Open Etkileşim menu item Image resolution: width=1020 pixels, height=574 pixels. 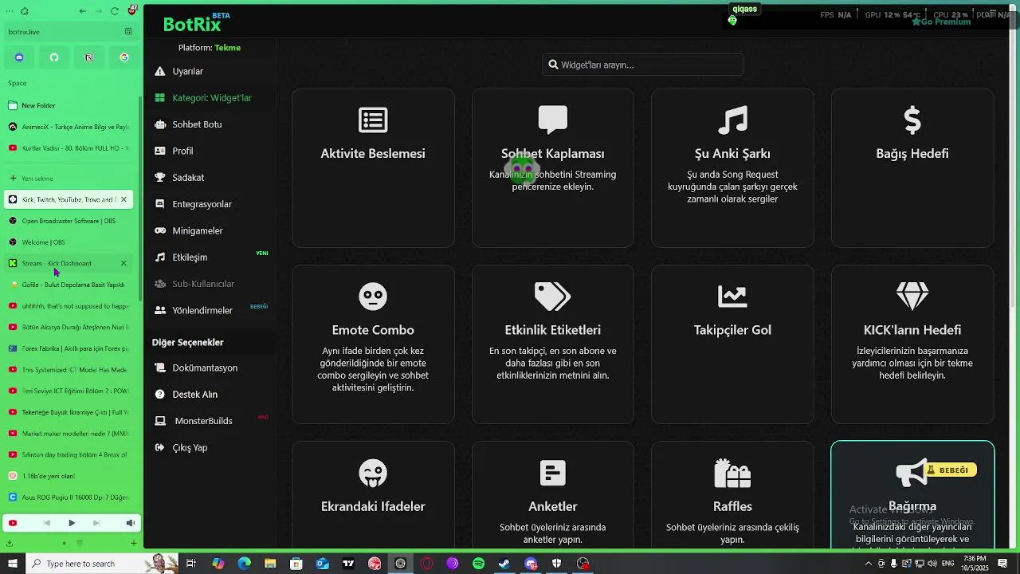(x=190, y=258)
